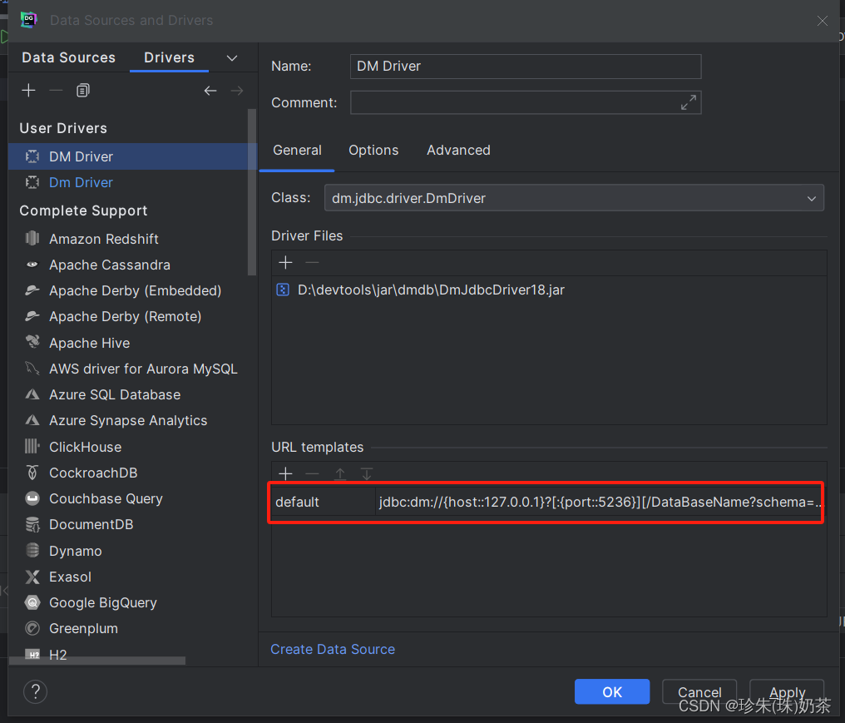
Task: Click the CockroachDB driver icon
Action: tap(32, 473)
